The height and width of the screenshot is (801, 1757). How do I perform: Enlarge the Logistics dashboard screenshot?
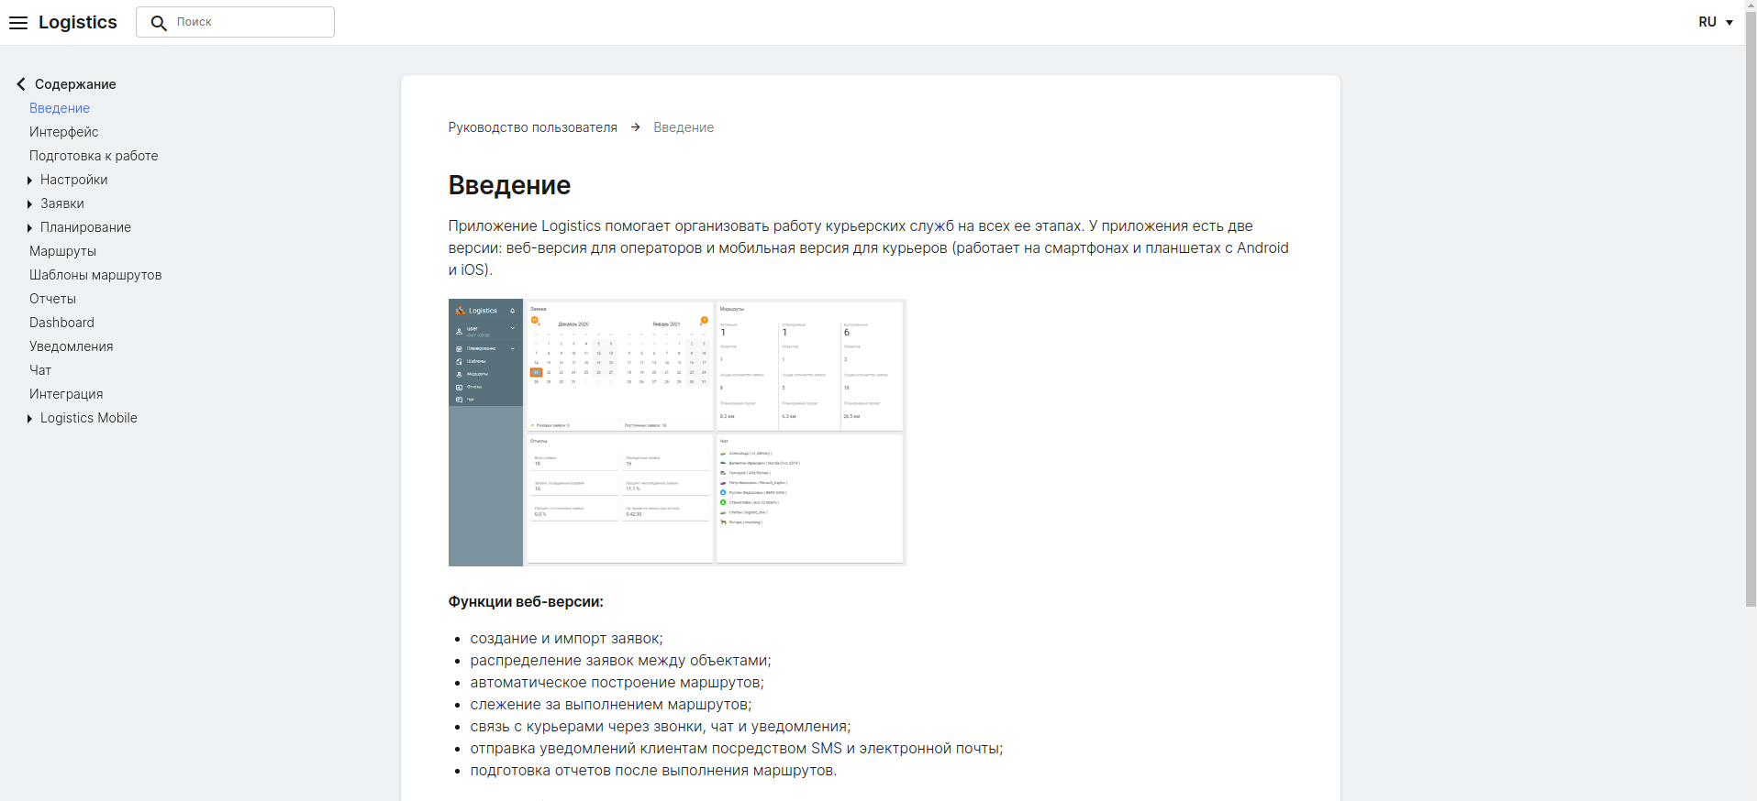coord(677,432)
